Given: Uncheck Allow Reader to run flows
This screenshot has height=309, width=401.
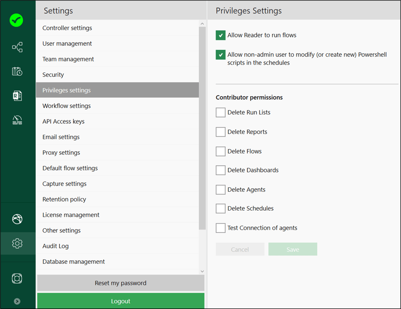Looking at the screenshot, I should [220, 35].
